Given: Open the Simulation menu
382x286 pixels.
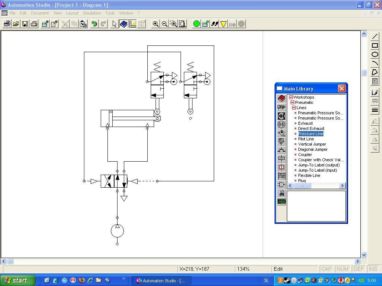Looking at the screenshot, I should (92, 13).
